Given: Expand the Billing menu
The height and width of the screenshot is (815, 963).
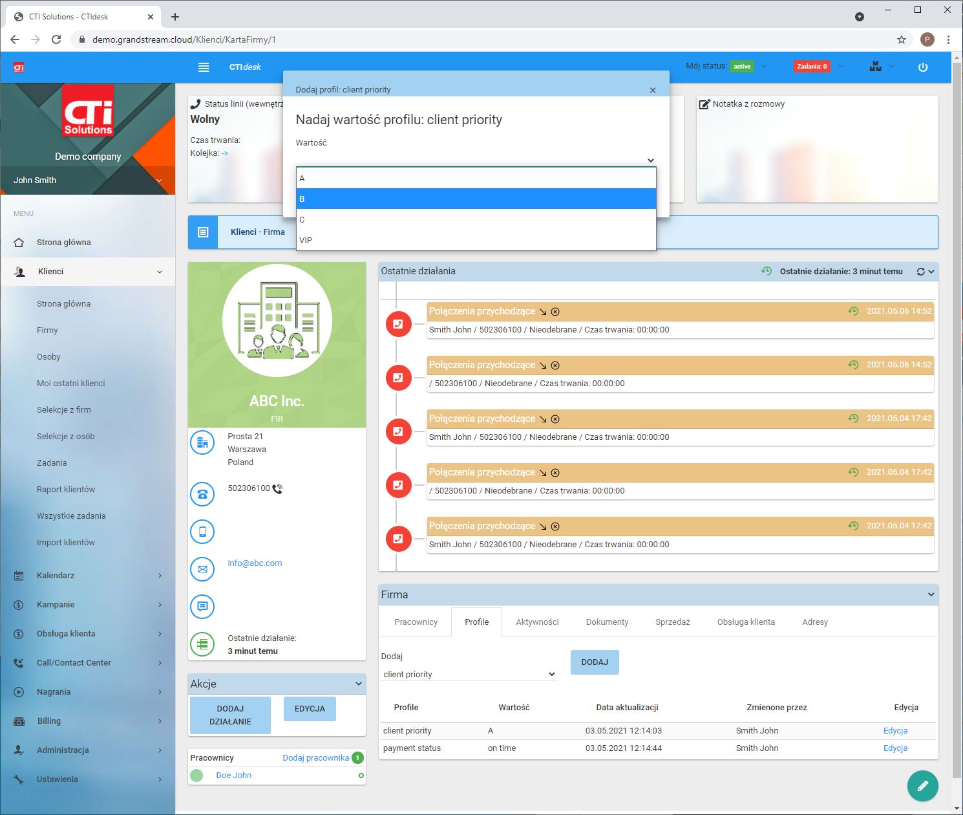Looking at the screenshot, I should pyautogui.click(x=88, y=721).
